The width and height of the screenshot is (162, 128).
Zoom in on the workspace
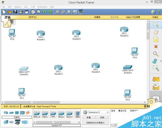click(57, 12)
